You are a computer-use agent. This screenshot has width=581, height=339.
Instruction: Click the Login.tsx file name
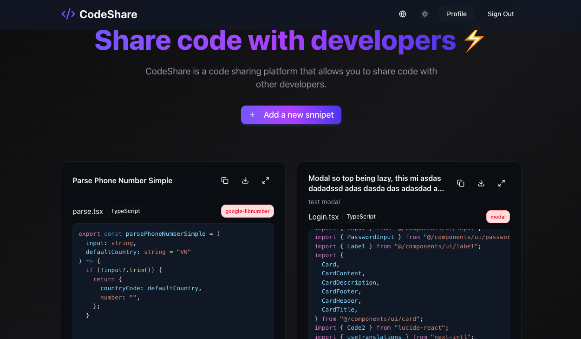point(324,217)
